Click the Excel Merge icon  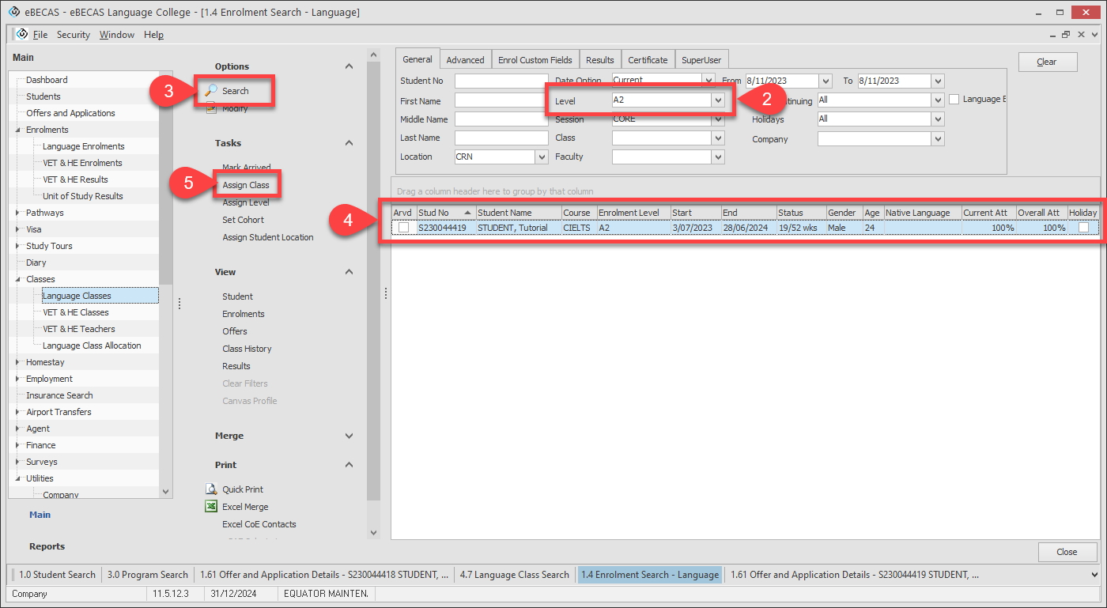pos(211,507)
